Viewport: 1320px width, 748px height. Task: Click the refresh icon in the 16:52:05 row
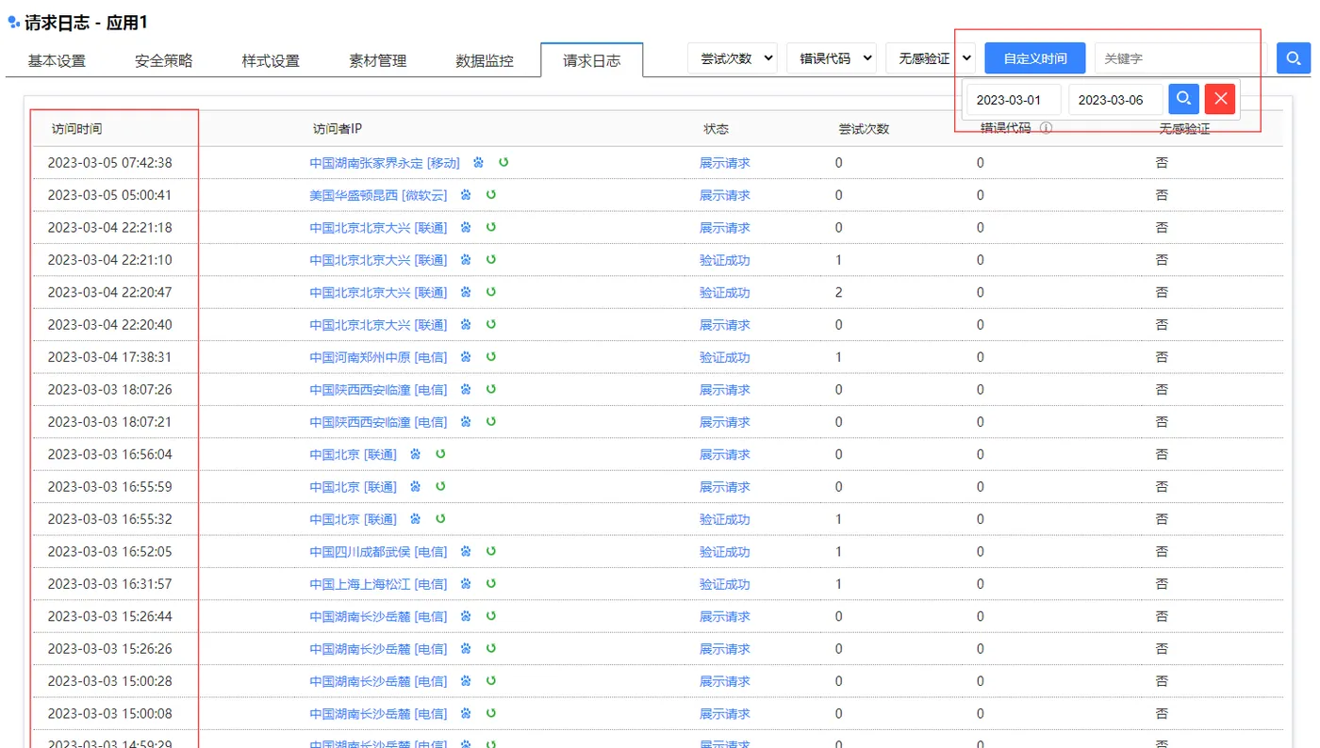point(491,551)
